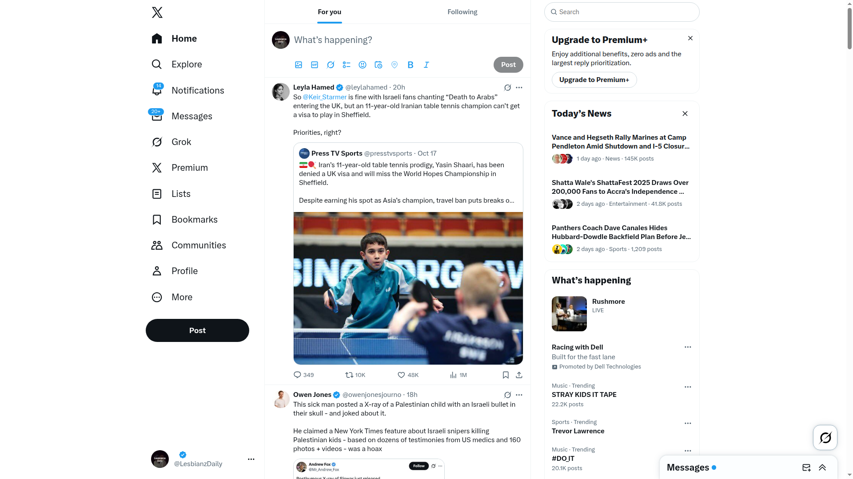Apply bold formatting in composer

point(411,65)
